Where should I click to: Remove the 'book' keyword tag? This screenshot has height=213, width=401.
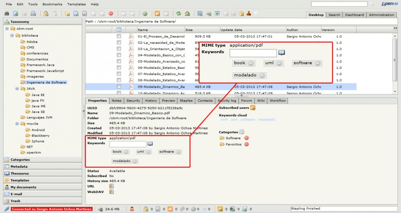(126, 152)
